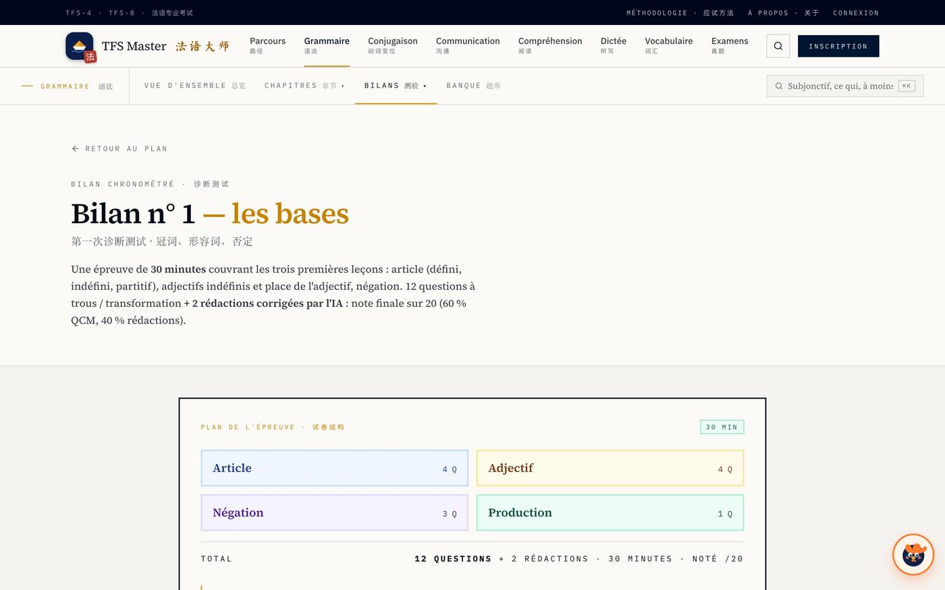Click the ⌘K shortcut badge in search
The height and width of the screenshot is (590, 945).
click(x=907, y=86)
